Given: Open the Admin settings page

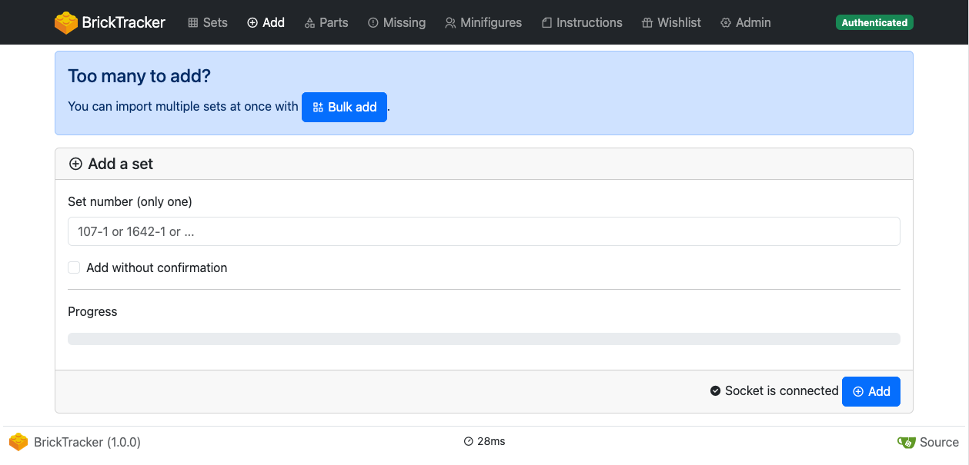Looking at the screenshot, I should pos(745,22).
